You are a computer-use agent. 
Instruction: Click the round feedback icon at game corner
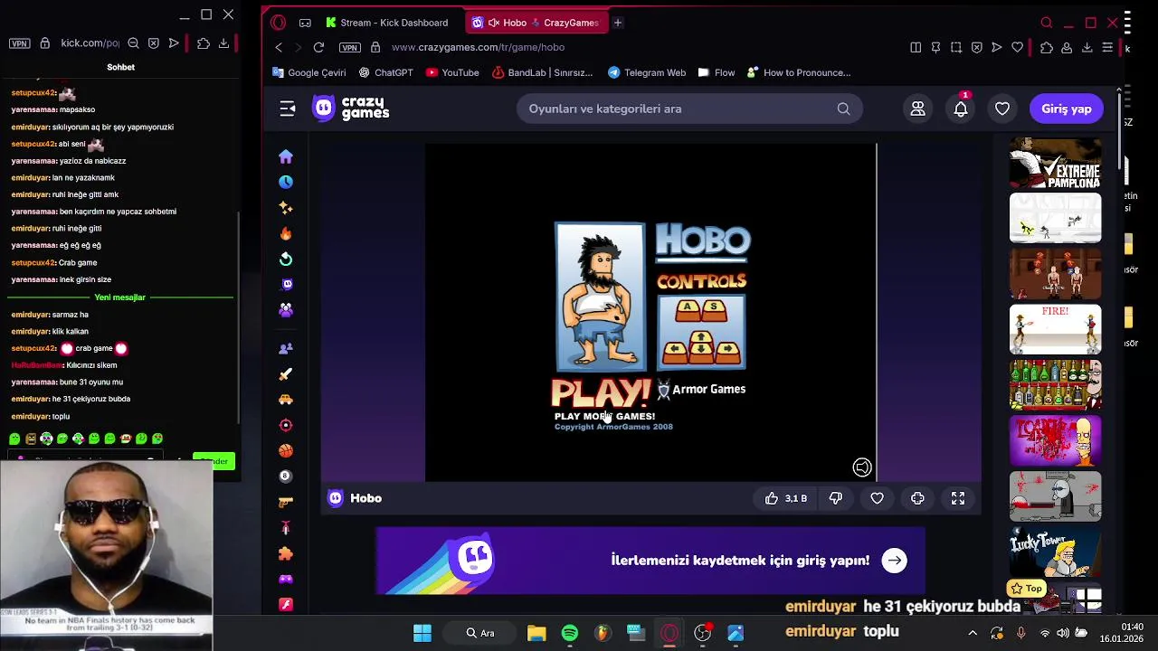pyautogui.click(x=862, y=467)
